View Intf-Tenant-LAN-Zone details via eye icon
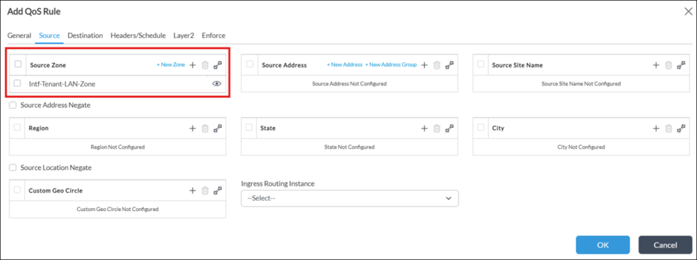Screen dimensions: 697x260 tap(217, 83)
